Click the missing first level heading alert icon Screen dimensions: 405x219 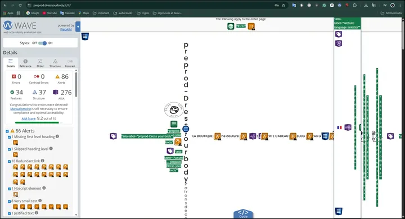tap(16, 143)
